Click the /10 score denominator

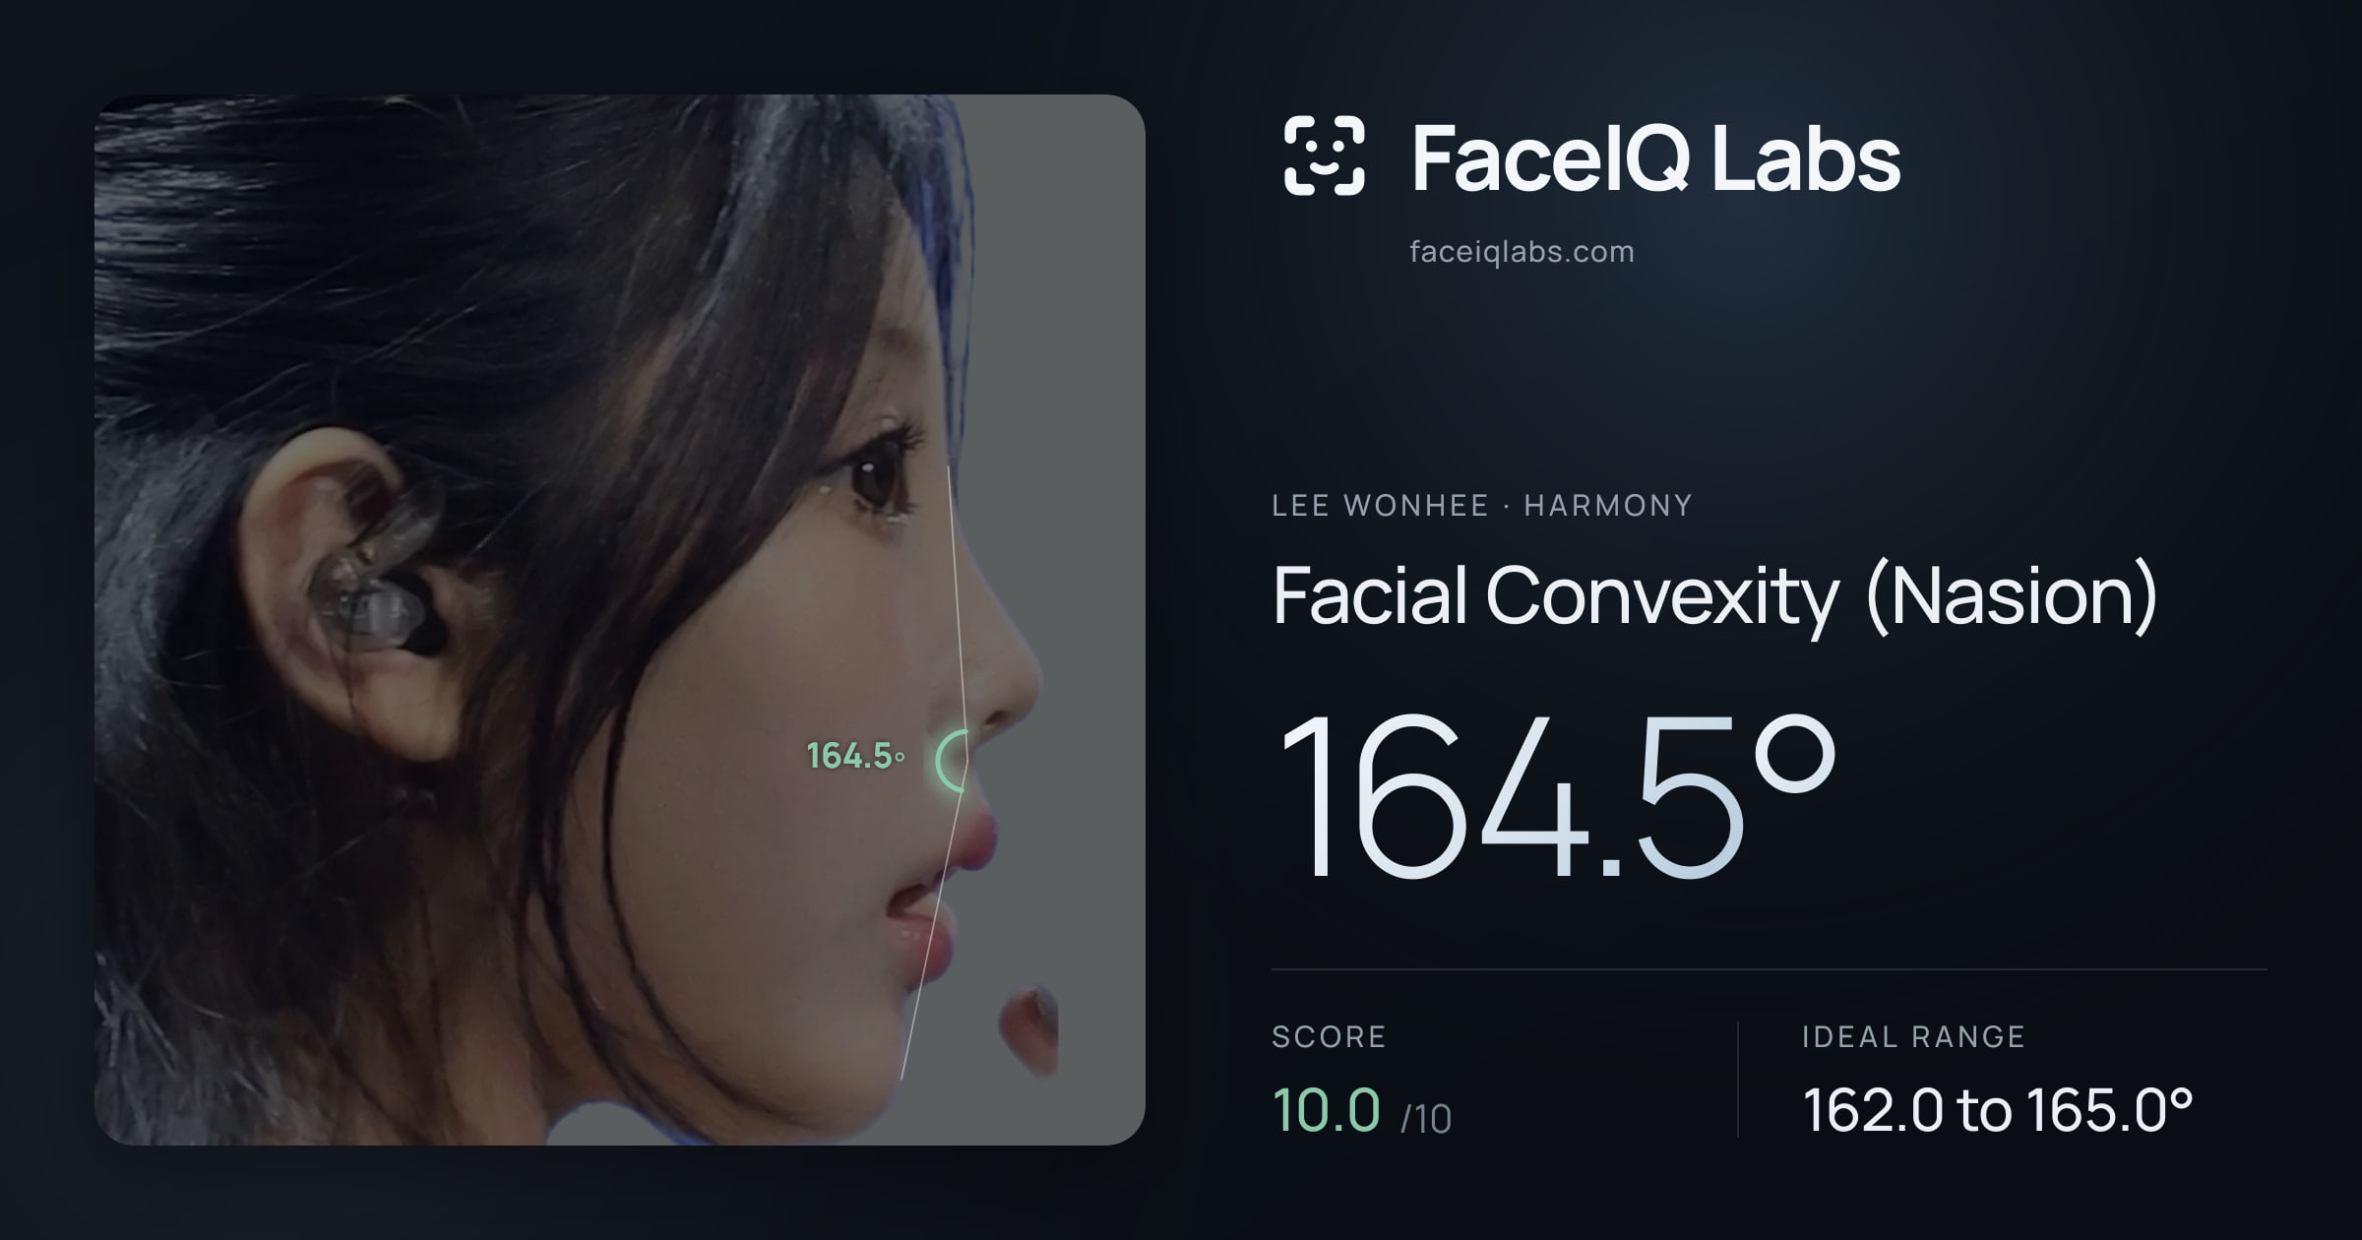click(x=1426, y=1119)
